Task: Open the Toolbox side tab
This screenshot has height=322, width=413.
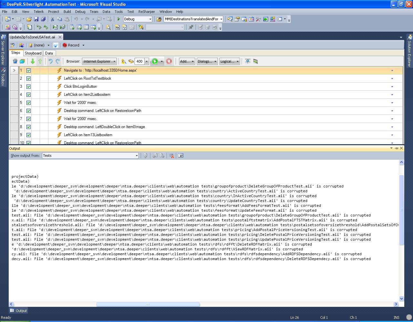Action: pyautogui.click(x=3, y=77)
